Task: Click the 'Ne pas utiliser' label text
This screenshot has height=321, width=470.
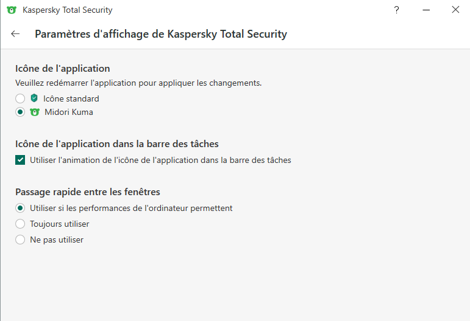Action: coord(57,240)
